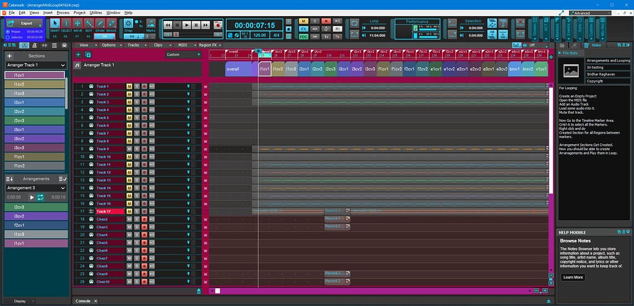
Task: Open the Console tab
Action: pos(83,301)
